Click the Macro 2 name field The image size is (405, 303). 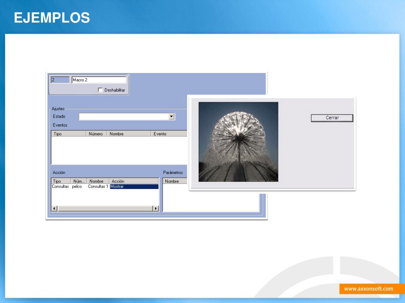point(99,80)
